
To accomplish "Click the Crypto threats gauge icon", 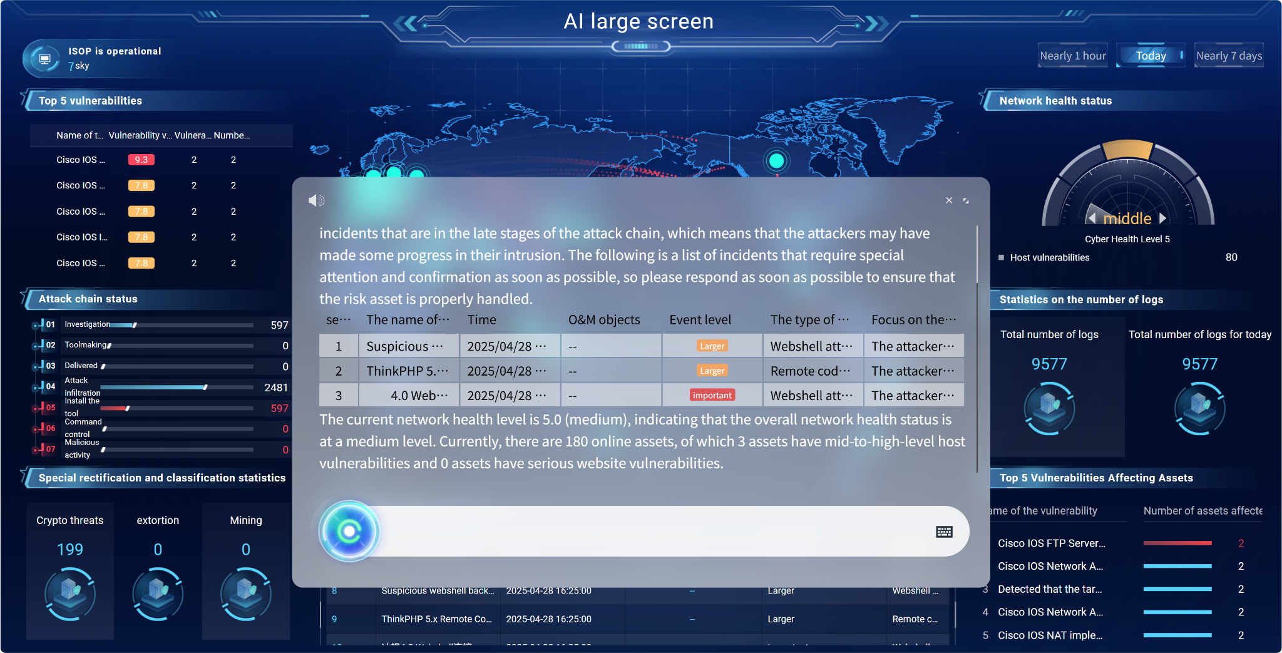I will tap(69, 594).
